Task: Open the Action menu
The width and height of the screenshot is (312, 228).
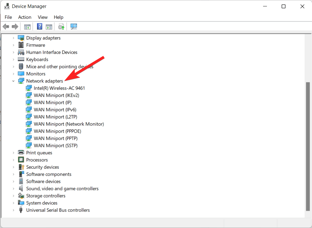Action: tap(25, 17)
